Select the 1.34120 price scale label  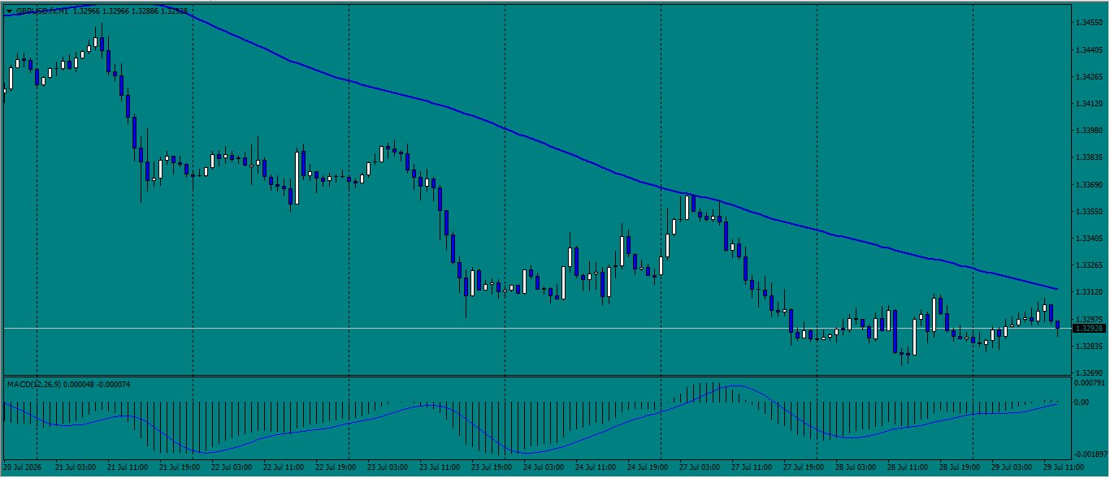[x=1088, y=104]
